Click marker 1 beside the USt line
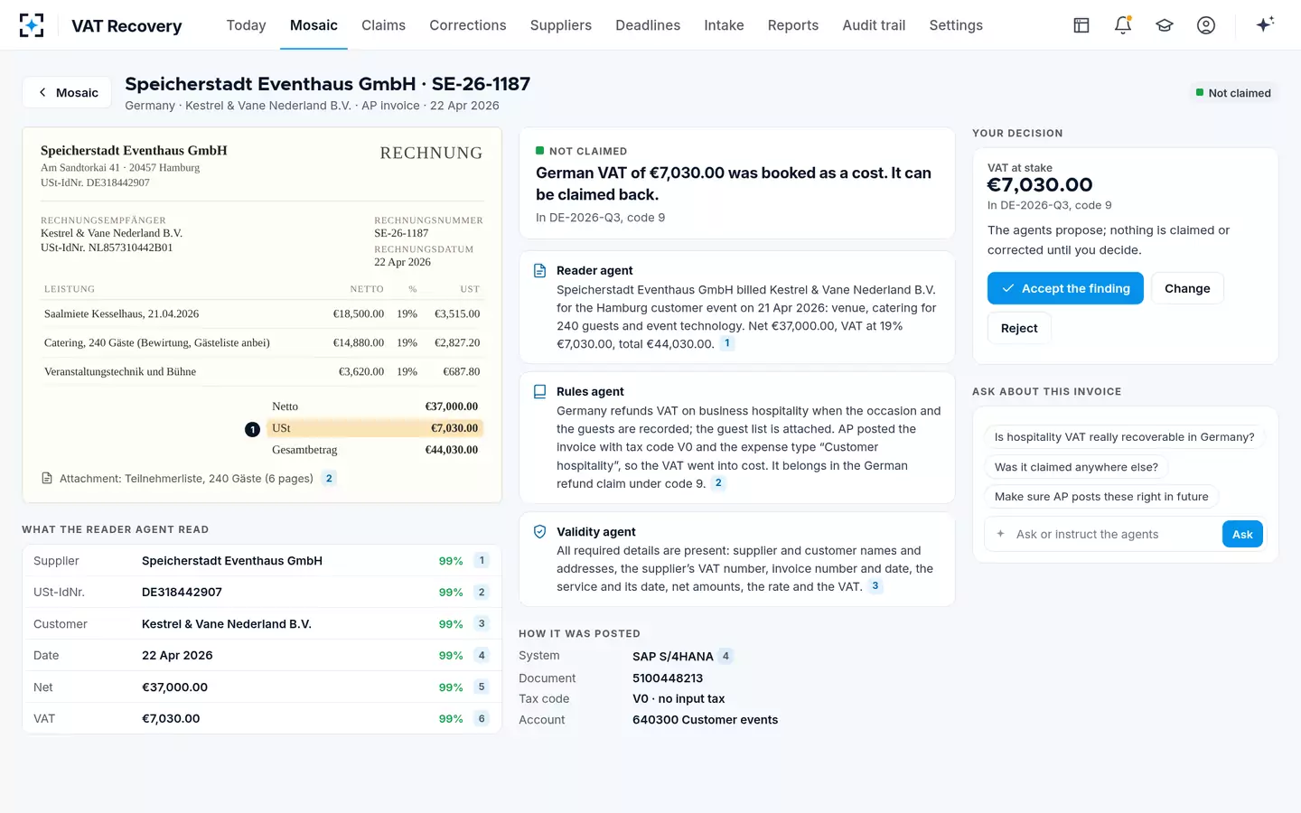1301x813 pixels. point(252,429)
